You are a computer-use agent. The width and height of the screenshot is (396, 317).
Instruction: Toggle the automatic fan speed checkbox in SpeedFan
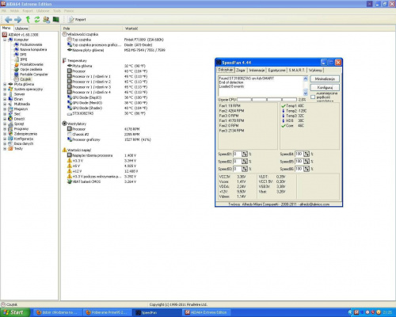(313, 97)
